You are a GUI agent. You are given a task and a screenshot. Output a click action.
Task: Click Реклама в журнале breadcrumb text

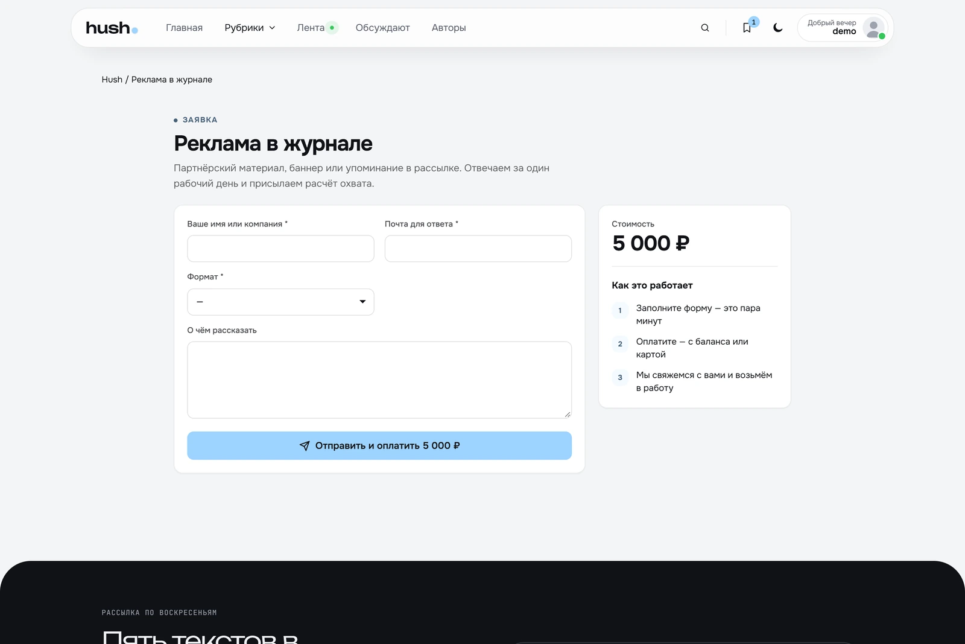172,80
